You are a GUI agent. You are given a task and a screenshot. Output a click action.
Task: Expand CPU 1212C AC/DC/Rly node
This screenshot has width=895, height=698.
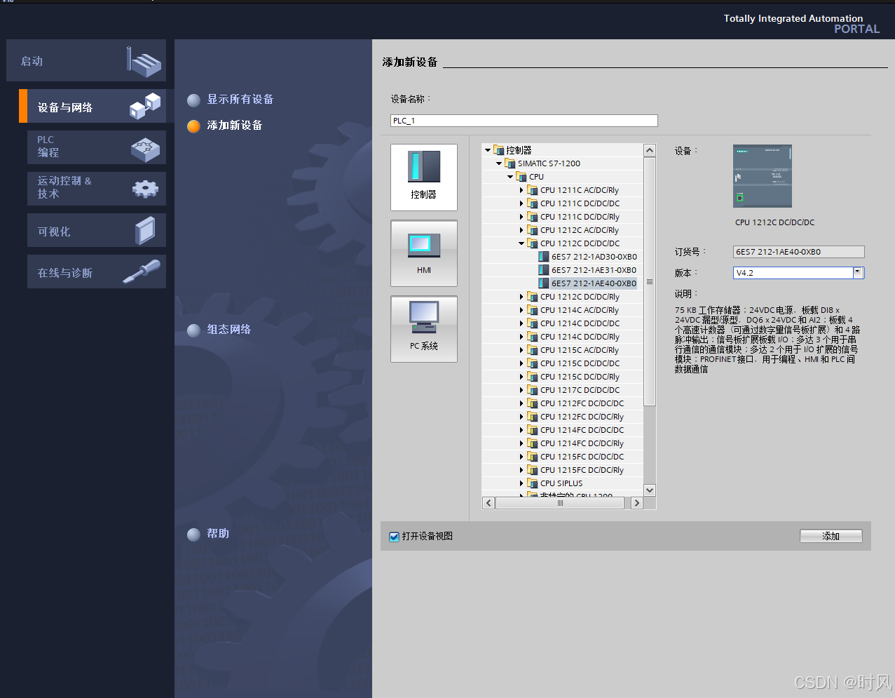(x=521, y=230)
